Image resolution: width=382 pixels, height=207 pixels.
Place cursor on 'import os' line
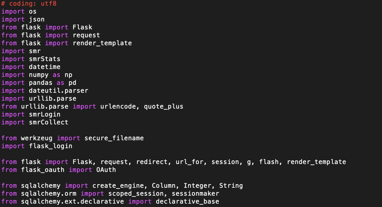pyautogui.click(x=19, y=12)
